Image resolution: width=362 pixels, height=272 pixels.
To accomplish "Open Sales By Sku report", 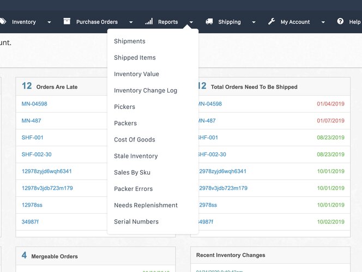I will click(x=132, y=172).
